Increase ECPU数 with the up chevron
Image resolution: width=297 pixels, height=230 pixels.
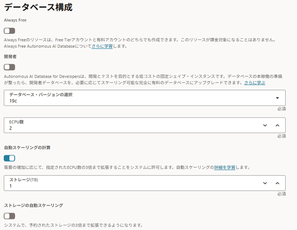coord(277,125)
